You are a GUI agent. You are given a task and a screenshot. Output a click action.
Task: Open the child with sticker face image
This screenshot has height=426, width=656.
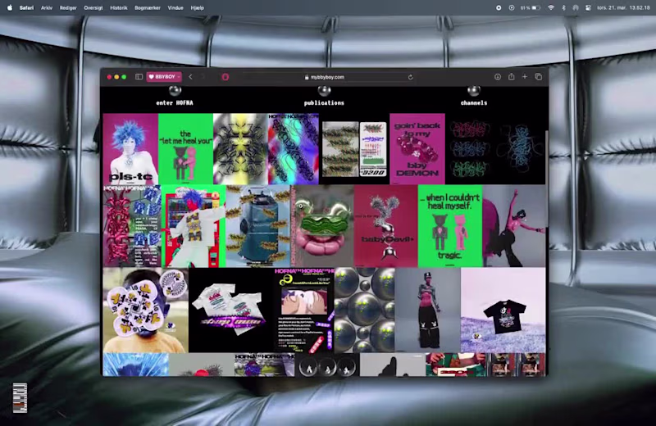(x=146, y=310)
